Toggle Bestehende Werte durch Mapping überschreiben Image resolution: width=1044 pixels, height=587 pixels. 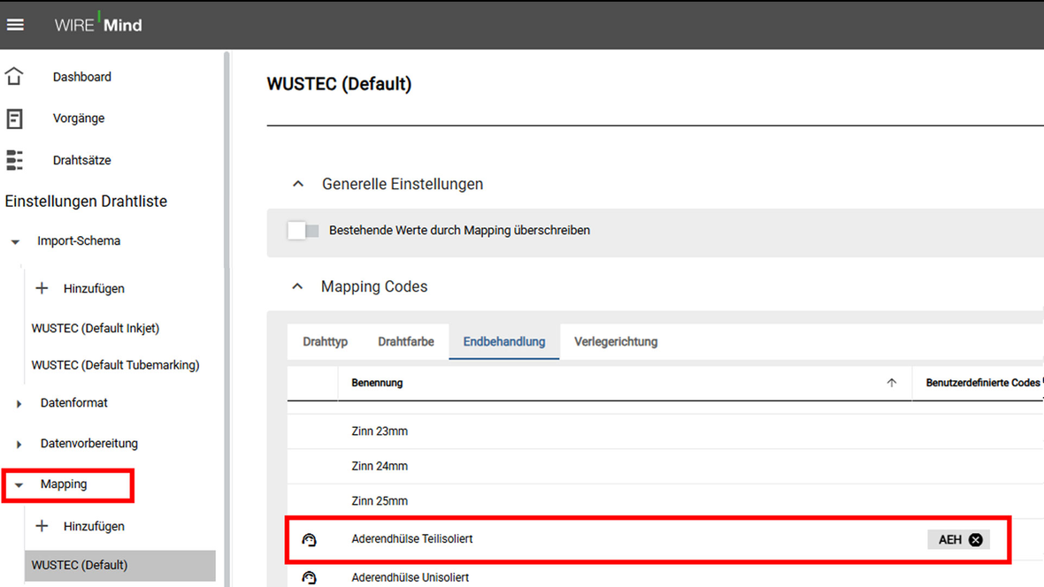click(303, 230)
